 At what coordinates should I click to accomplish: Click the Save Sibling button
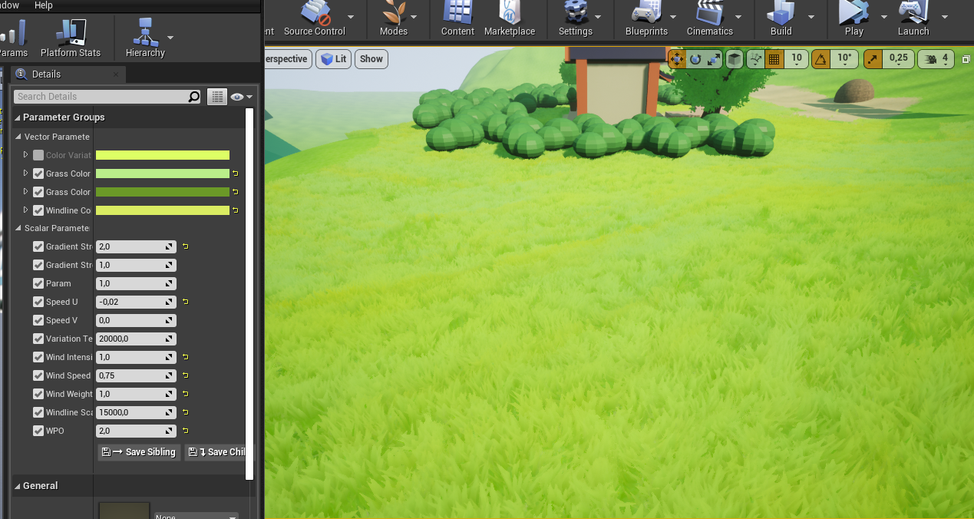tap(139, 452)
